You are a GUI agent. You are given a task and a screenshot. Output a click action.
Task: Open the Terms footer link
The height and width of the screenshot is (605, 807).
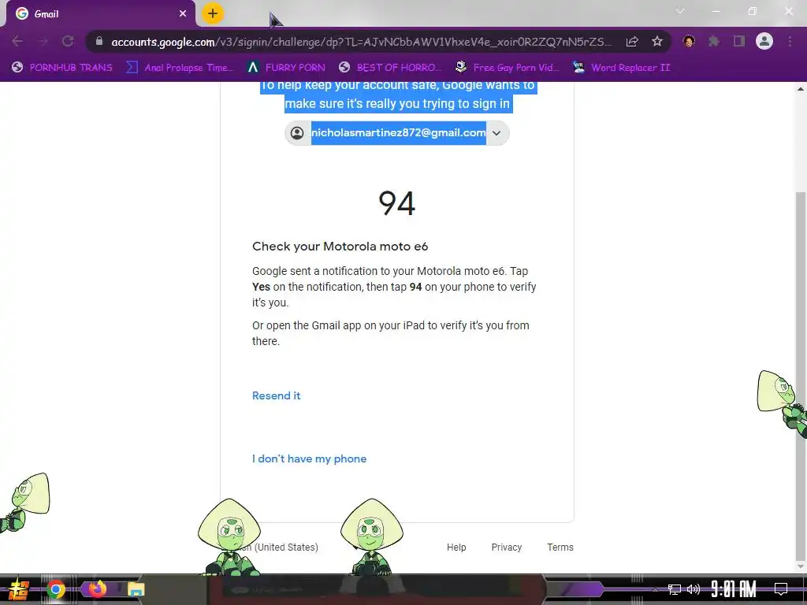(x=560, y=547)
